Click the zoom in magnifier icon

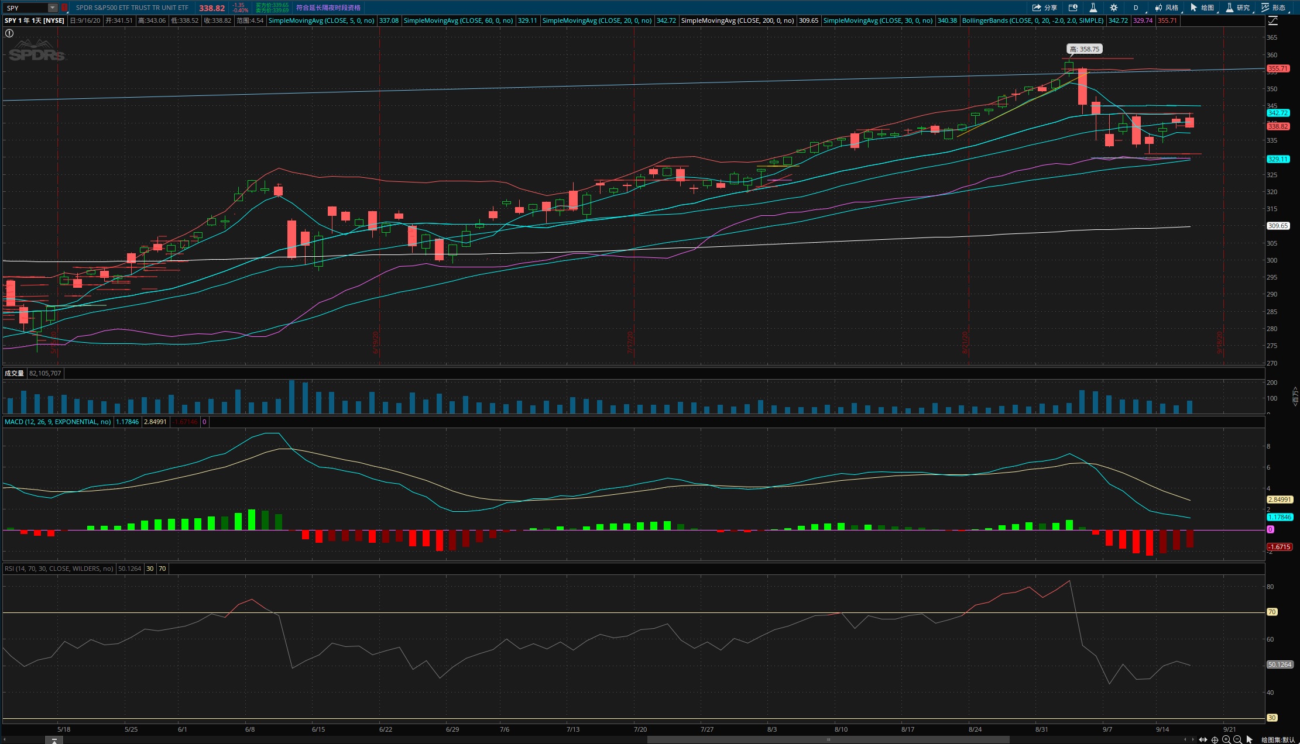coord(1226,740)
